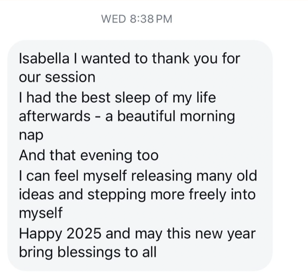Click the standalone word 'myself' on its own line
Image resolution: width=308 pixels, height=272 pixels.
(x=41, y=213)
